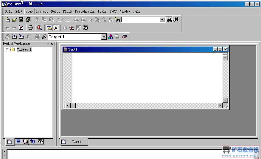Click the icon right of the forward arrow
The height and width of the screenshot is (159, 261).
(21, 28)
